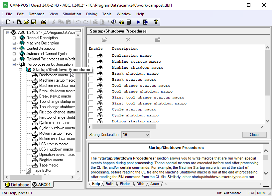Enable the First tool change shutdown macro checkbox
This screenshot has height=196, width=272.
point(91,103)
